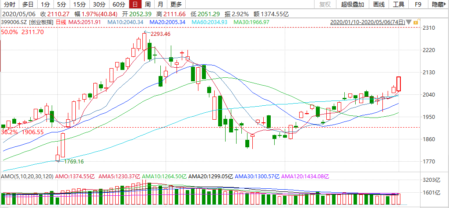Click the closing price 收 2110.27
The height and width of the screenshot is (208, 449).
(x=55, y=14)
